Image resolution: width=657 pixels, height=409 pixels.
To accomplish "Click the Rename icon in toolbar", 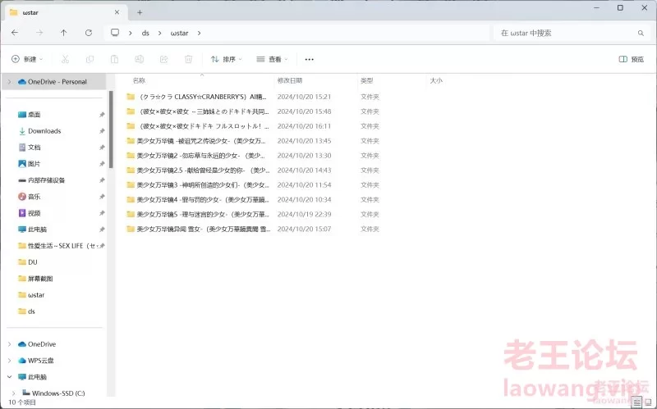I will (139, 59).
